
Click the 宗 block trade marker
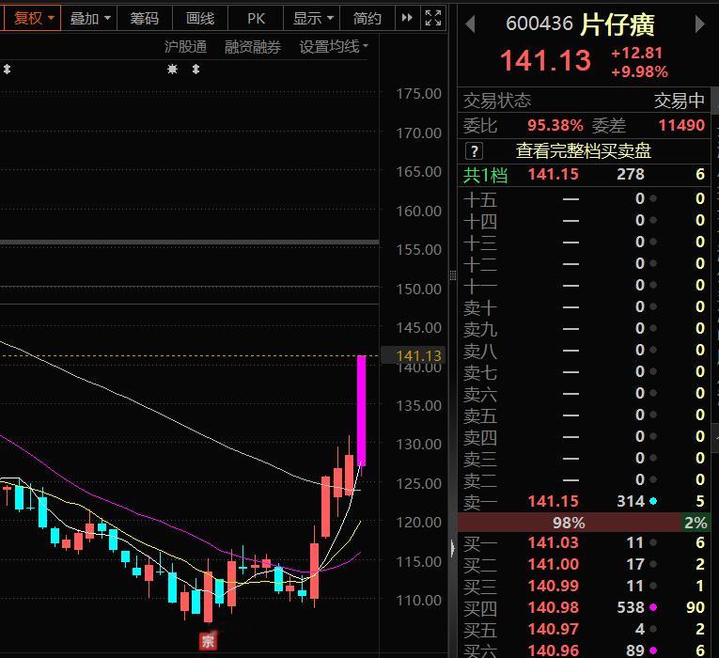point(208,641)
